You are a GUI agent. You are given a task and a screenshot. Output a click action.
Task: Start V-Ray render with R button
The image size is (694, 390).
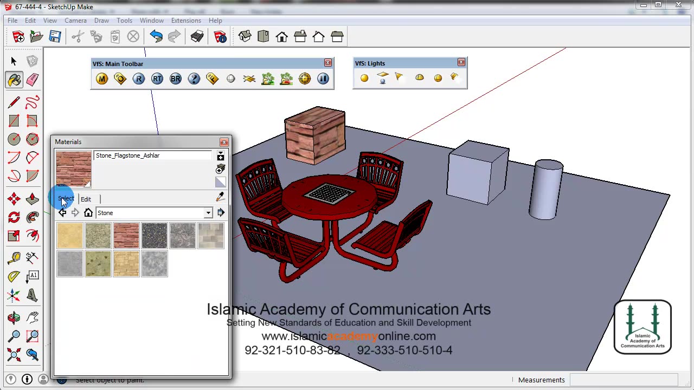[139, 79]
